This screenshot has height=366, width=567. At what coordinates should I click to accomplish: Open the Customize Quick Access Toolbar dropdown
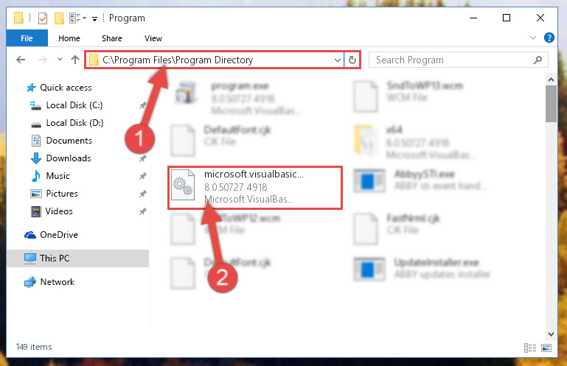pyautogui.click(x=94, y=19)
